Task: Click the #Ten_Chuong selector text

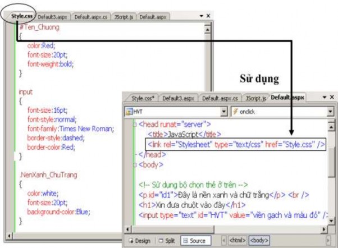Action: (39, 27)
